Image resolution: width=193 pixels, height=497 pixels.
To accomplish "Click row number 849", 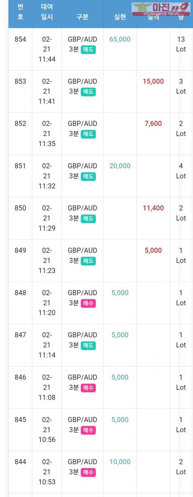I will pyautogui.click(x=21, y=251).
